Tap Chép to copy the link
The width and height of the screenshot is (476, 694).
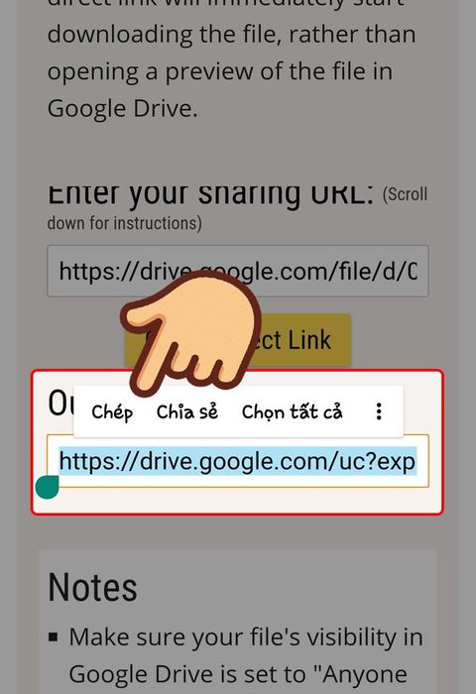tap(112, 412)
